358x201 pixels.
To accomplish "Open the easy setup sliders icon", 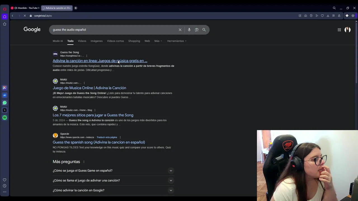I will click(333, 16).
